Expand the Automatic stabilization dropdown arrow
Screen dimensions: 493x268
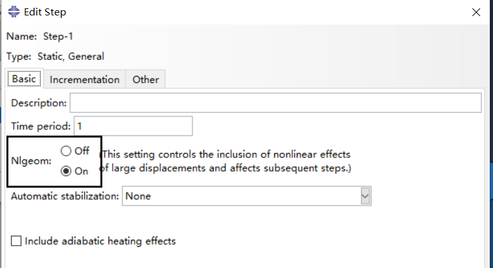(366, 196)
